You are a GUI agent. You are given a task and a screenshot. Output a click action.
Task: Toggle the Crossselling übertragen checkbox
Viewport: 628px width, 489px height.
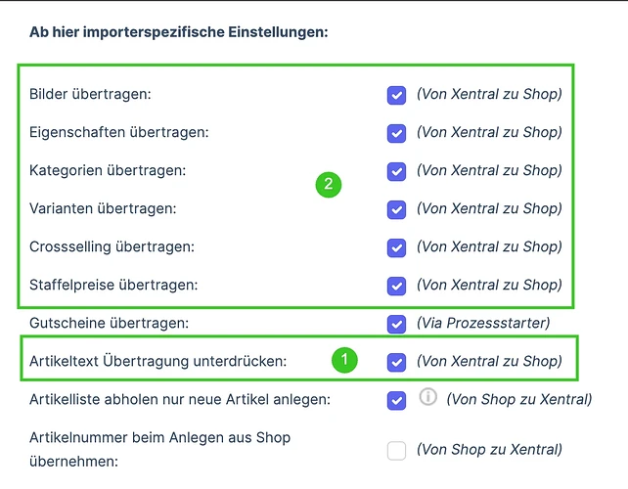pyautogui.click(x=396, y=247)
